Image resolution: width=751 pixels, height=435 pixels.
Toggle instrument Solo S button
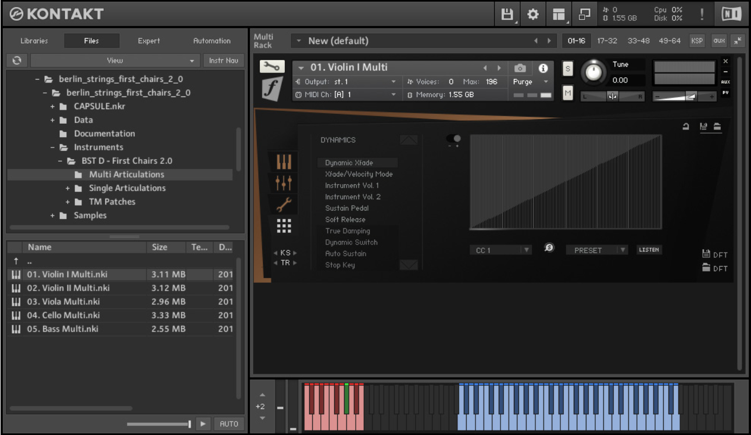click(568, 68)
